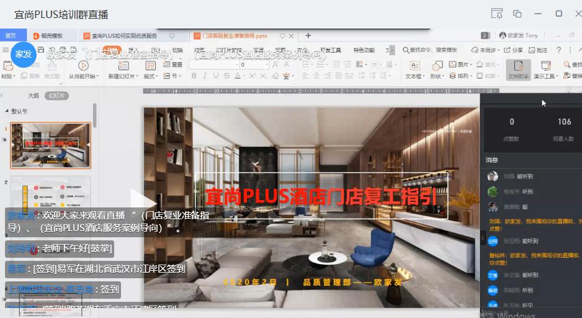The image size is (582, 318).
Task: Click the Arrange (排列) icon
Action: tap(452, 76)
